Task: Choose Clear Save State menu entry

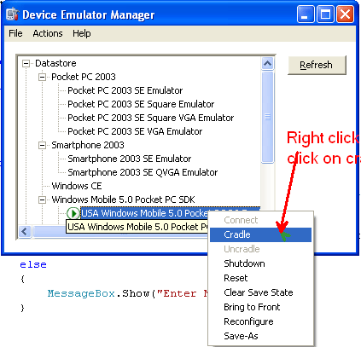Action: 260,292
